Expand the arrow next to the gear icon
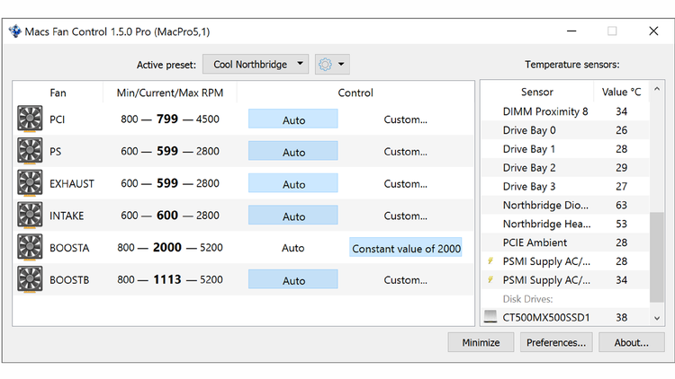 342,65
